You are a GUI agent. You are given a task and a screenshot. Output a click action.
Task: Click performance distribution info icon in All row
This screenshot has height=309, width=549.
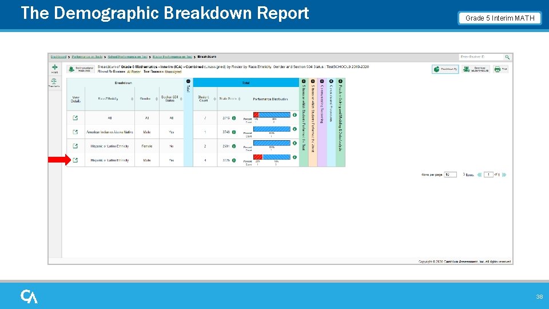(x=295, y=115)
